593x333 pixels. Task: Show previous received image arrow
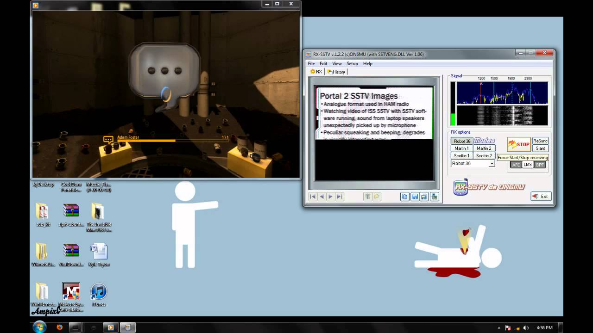click(x=322, y=197)
